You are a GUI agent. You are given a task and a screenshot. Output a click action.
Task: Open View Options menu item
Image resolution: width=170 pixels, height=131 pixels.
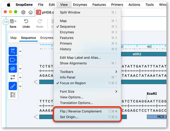(x=87, y=97)
